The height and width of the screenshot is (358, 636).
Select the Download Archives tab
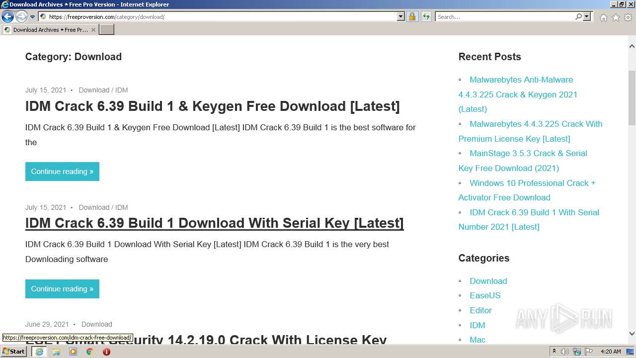click(50, 30)
